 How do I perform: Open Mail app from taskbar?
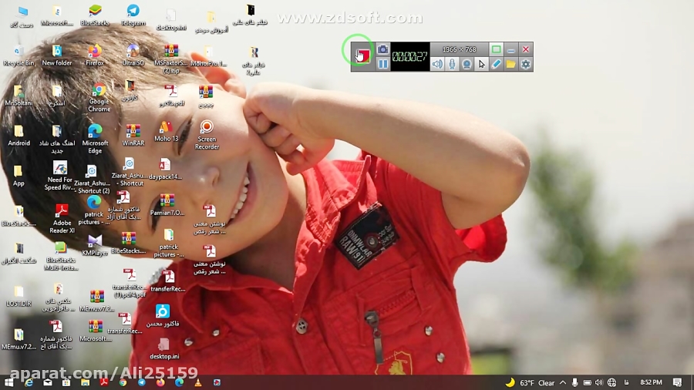coord(47,382)
